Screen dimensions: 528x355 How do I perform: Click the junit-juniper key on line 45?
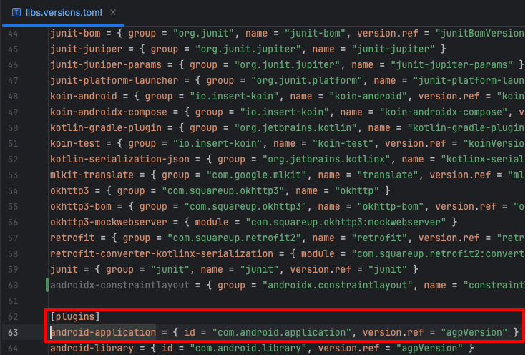tap(86, 49)
